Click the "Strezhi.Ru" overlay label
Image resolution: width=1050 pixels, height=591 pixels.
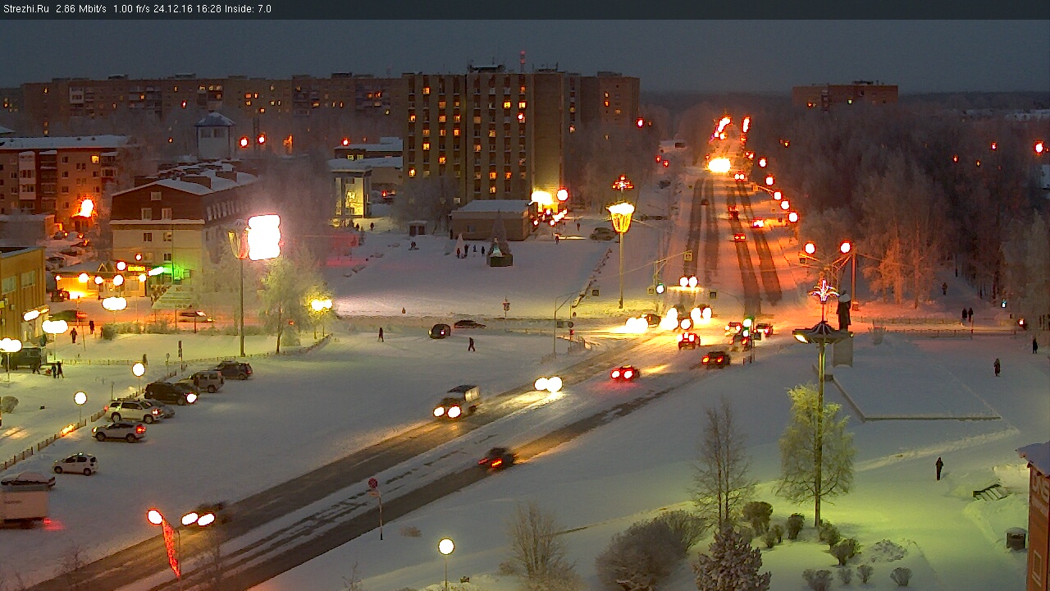pos(26,9)
